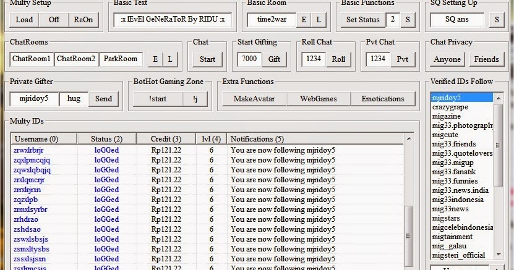Start the chat with the Start button
Viewport: 514px width, 270px height.
pos(207,59)
